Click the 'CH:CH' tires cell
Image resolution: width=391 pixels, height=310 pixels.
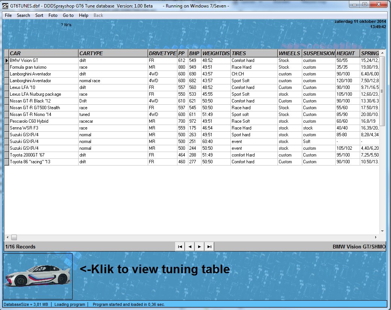tap(254, 74)
